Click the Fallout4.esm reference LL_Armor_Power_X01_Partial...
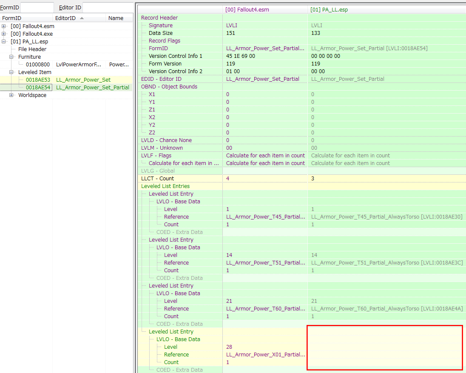Viewport: 466px width, 373px height. pos(265,355)
